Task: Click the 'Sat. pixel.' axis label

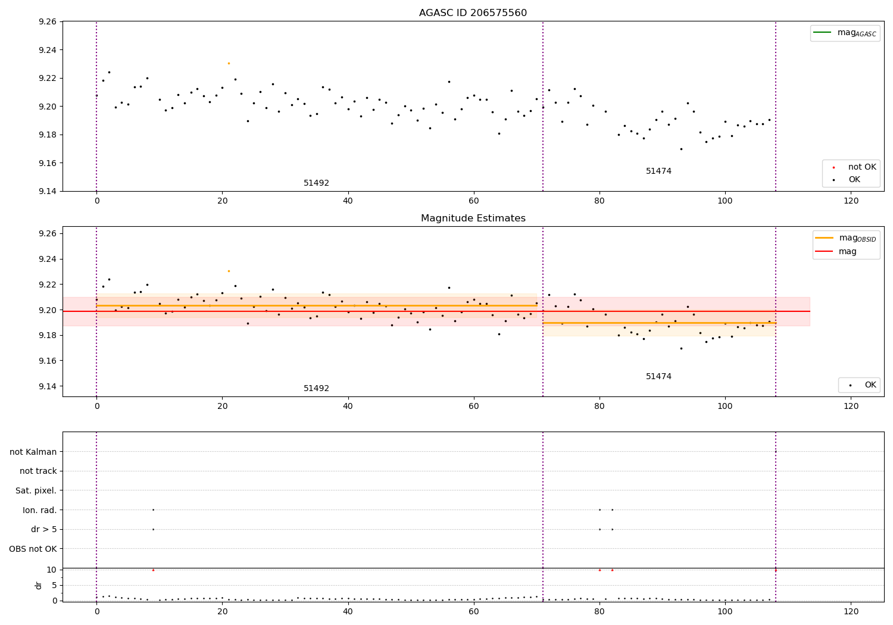Action: pos(36,491)
